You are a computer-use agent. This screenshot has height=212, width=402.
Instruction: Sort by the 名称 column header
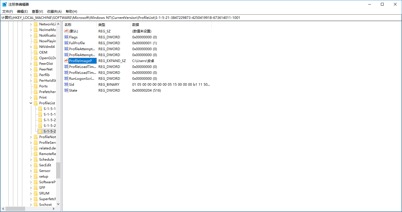point(79,25)
